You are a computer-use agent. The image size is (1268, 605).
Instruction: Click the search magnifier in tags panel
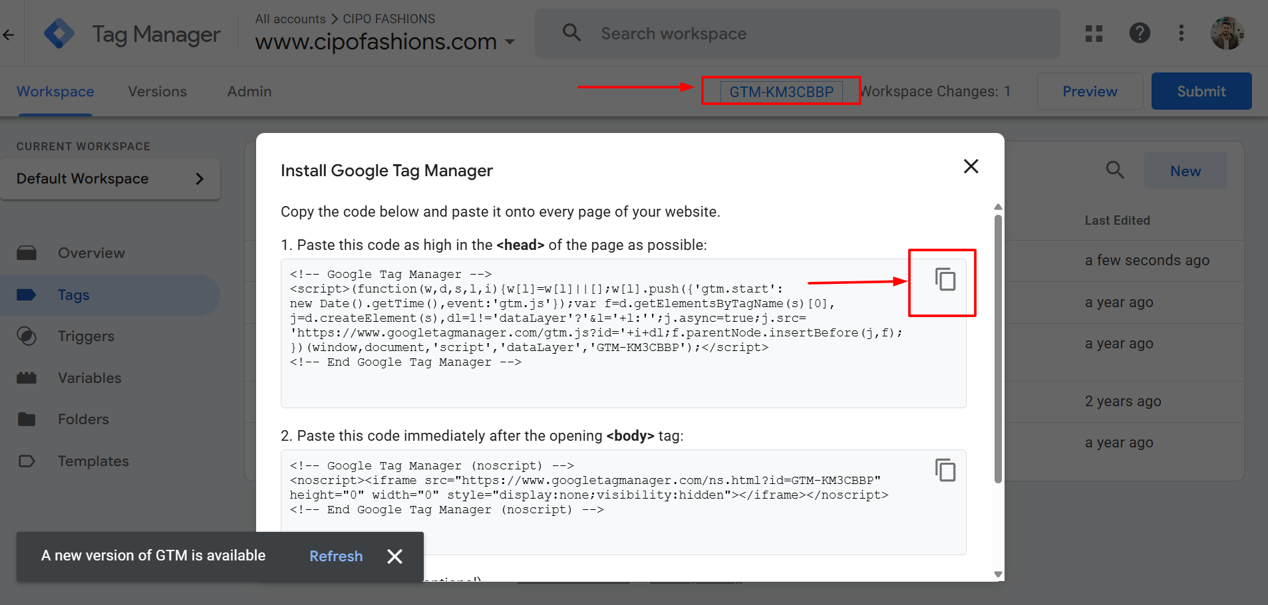[1115, 170]
